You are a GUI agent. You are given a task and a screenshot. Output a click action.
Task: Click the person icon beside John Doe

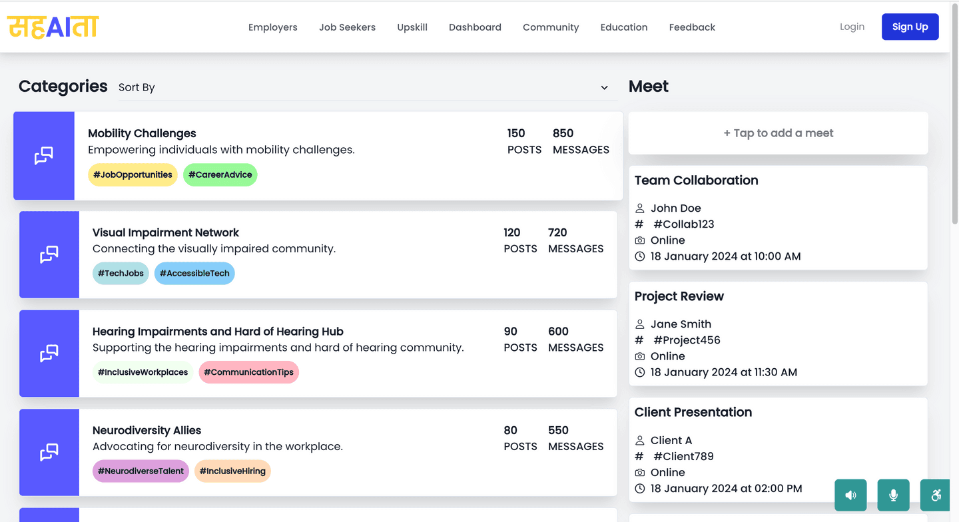point(640,208)
